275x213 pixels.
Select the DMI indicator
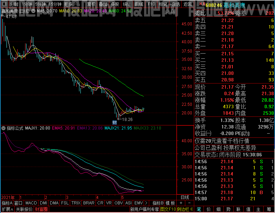pos(43,203)
